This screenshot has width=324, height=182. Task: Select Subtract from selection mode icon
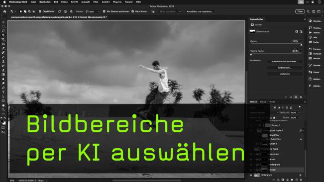pyautogui.click(x=29, y=11)
